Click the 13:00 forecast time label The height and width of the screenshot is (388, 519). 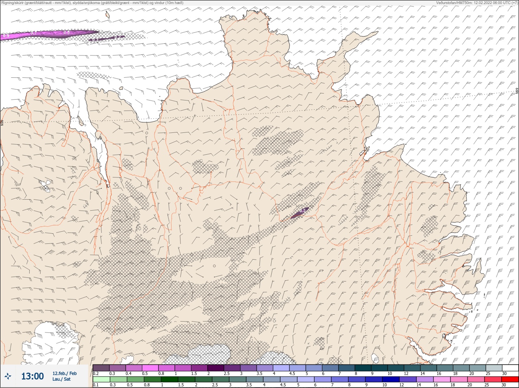pos(32,377)
